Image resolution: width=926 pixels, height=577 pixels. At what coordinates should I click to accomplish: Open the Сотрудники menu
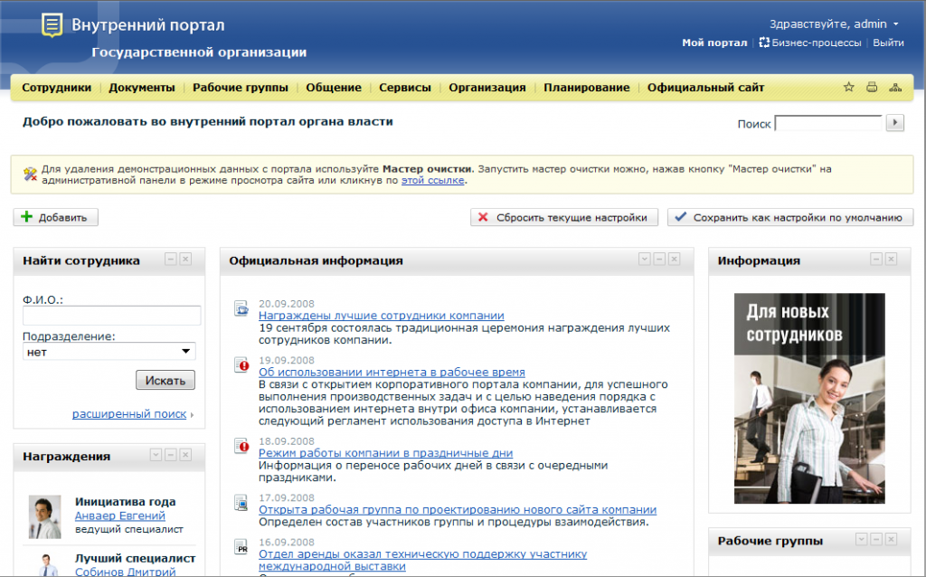click(x=56, y=88)
